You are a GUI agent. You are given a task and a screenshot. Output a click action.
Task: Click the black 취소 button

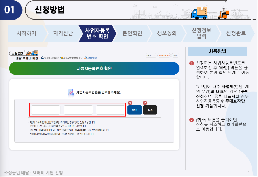[x=150, y=110]
